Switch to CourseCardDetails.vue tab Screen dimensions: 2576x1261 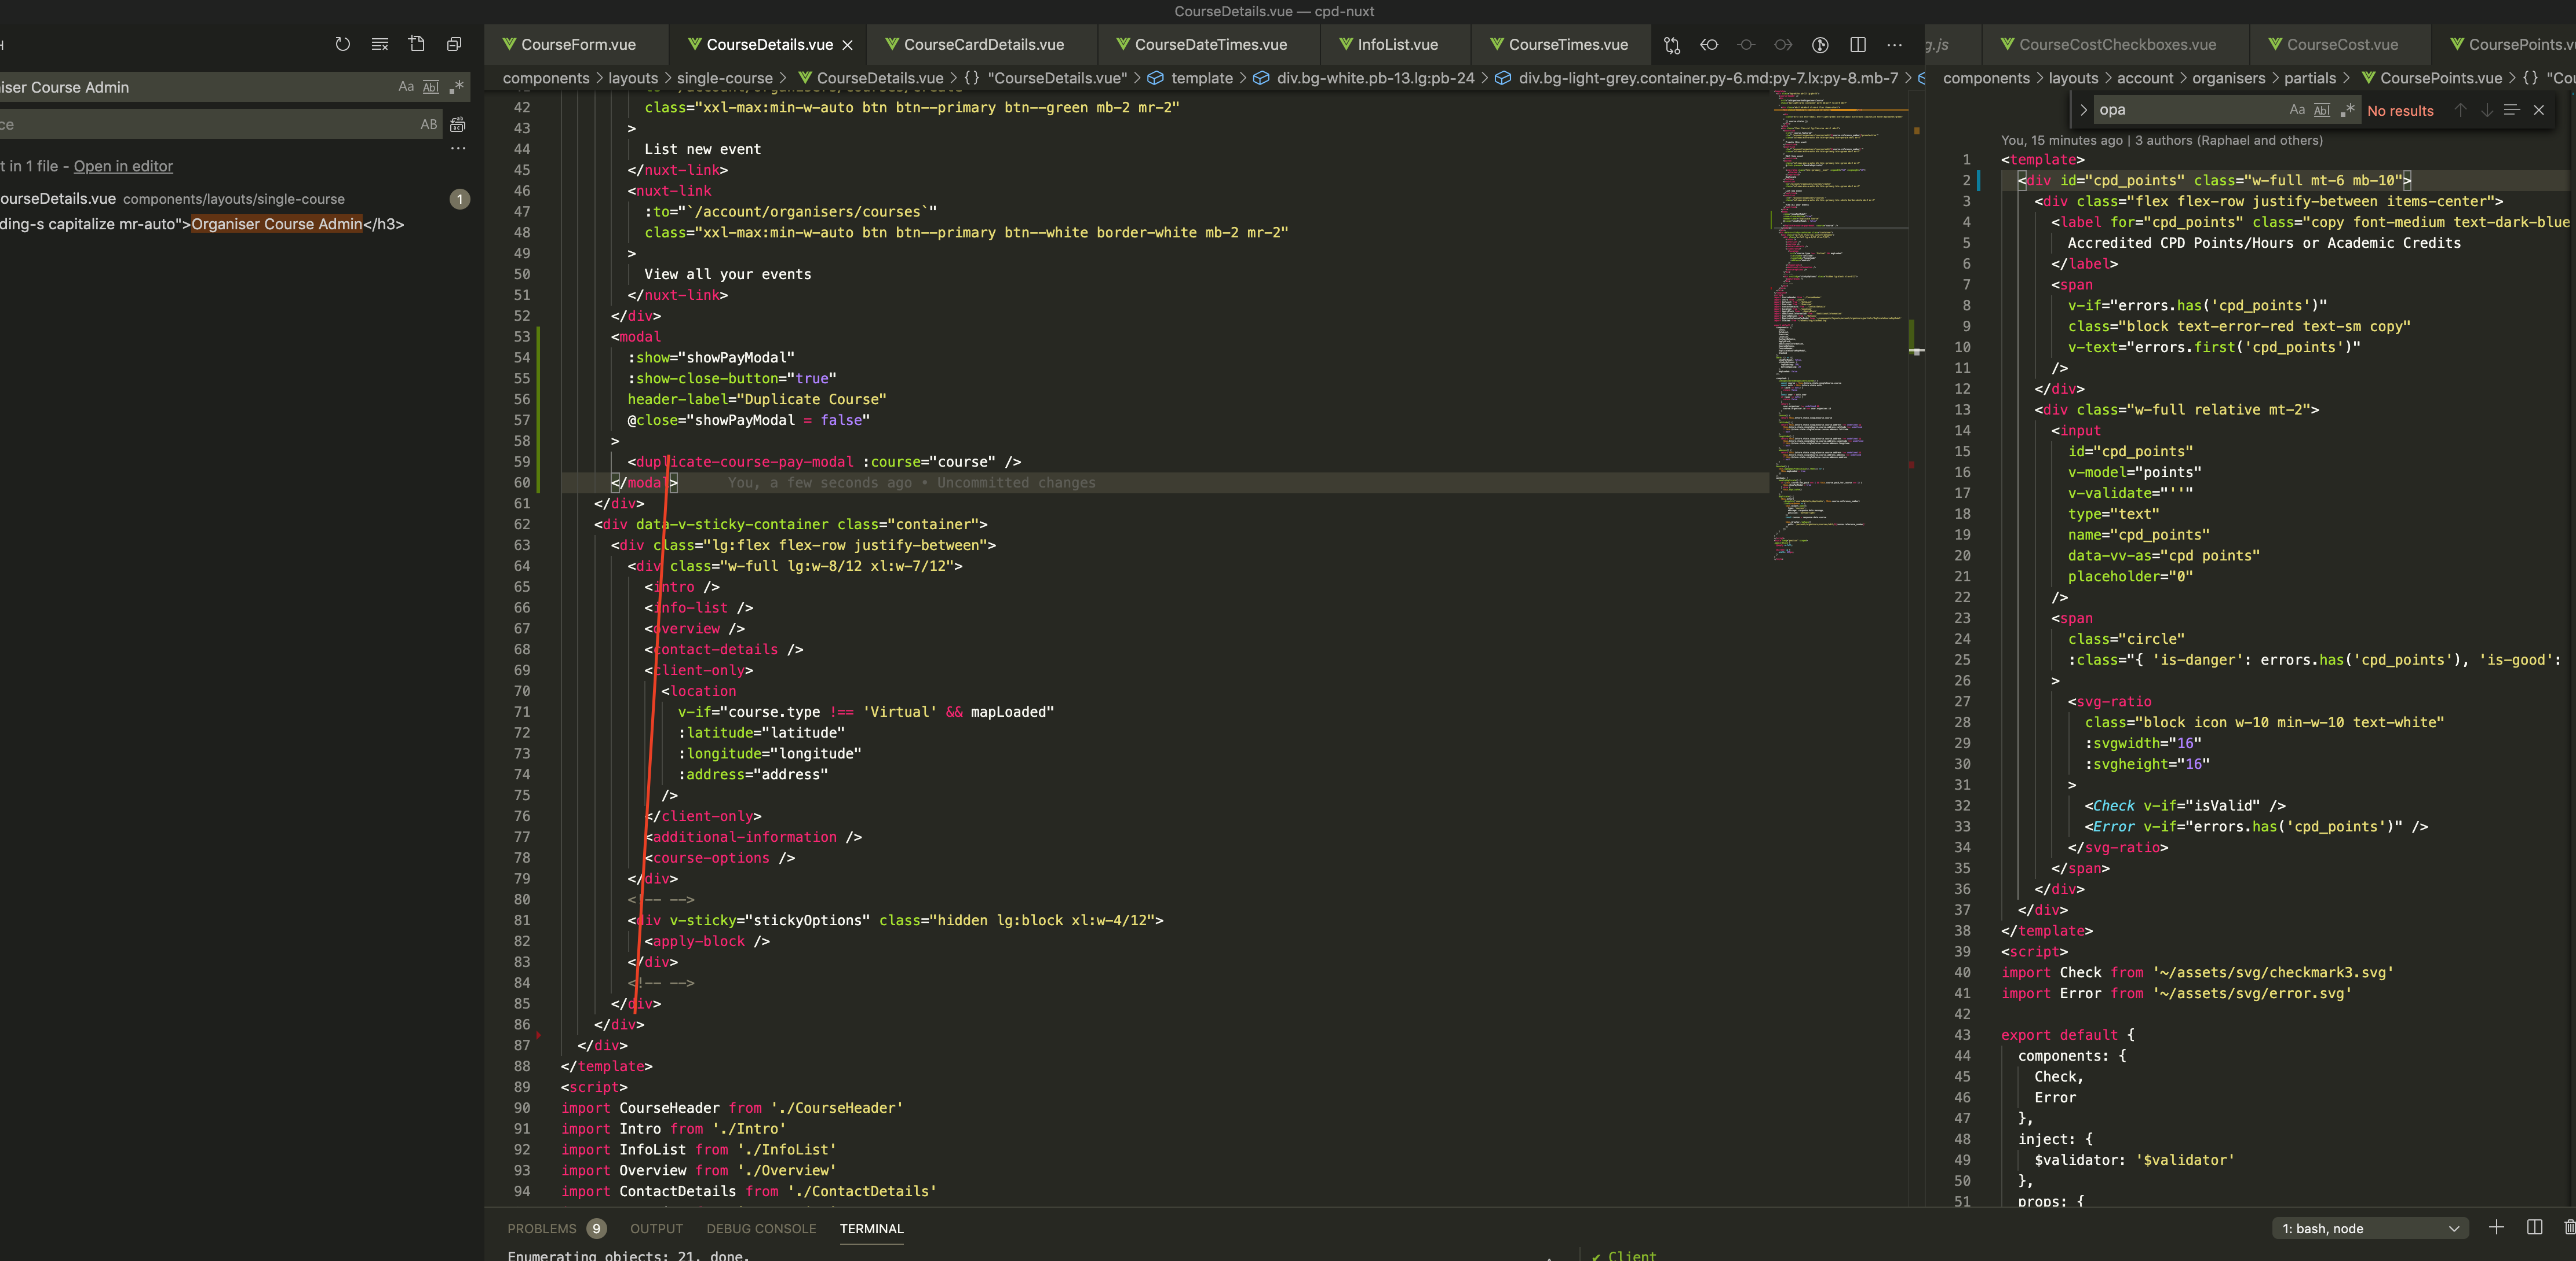983,44
